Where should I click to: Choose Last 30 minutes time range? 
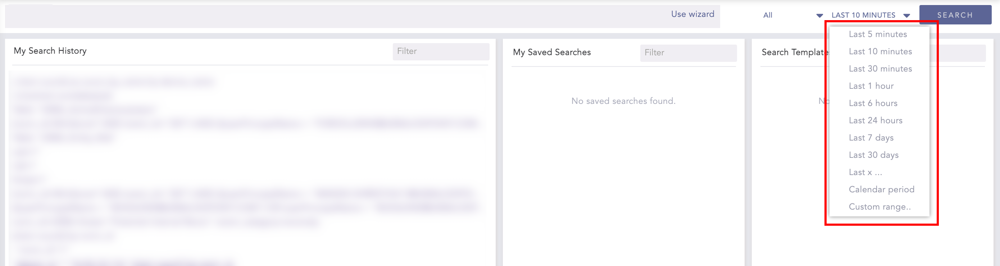click(880, 69)
